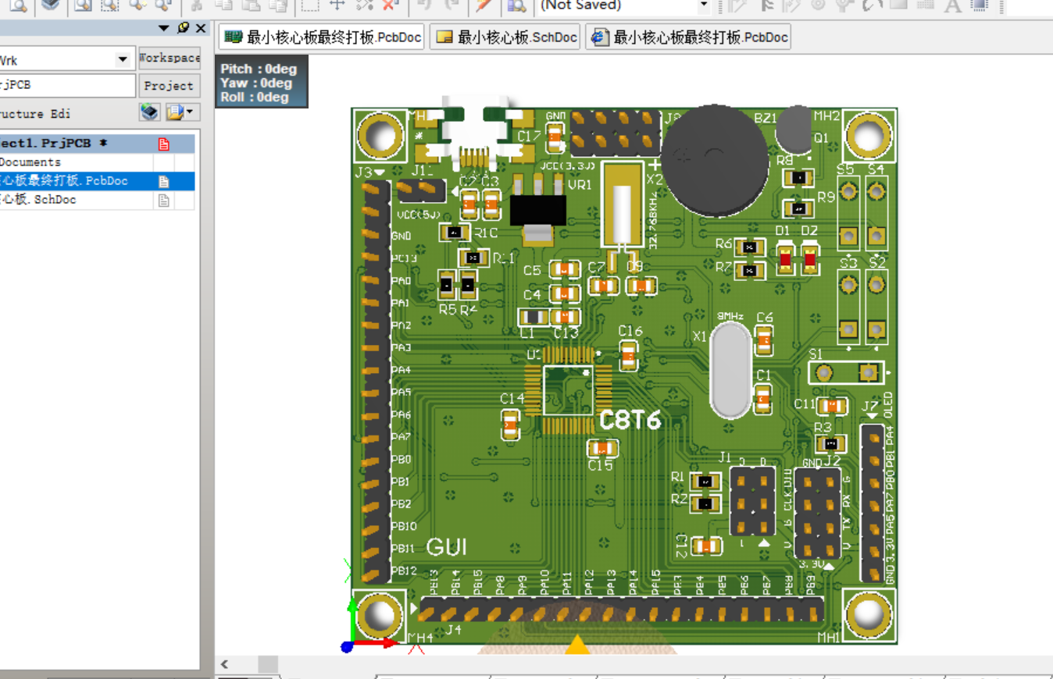The height and width of the screenshot is (679, 1053).
Task: Select resistor R1 near the J1 header
Action: pos(705,482)
